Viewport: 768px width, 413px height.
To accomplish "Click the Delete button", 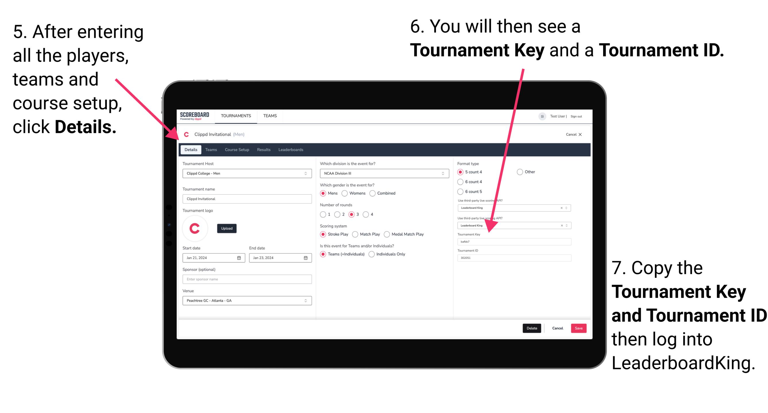I will point(531,328).
